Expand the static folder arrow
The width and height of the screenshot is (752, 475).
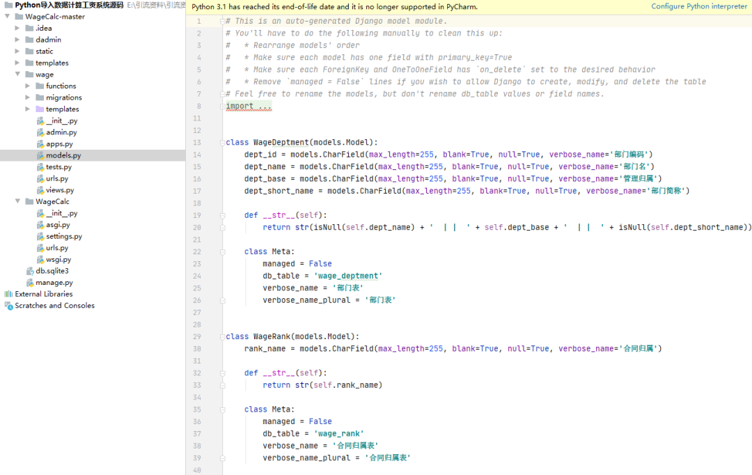17,51
